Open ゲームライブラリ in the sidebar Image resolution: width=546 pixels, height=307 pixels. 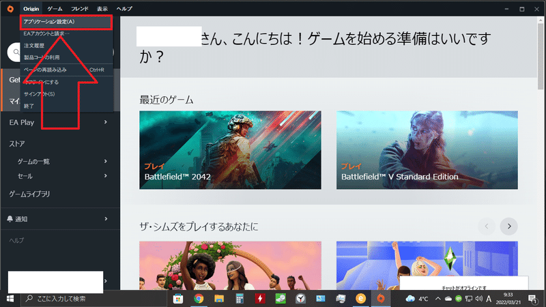pyautogui.click(x=29, y=194)
